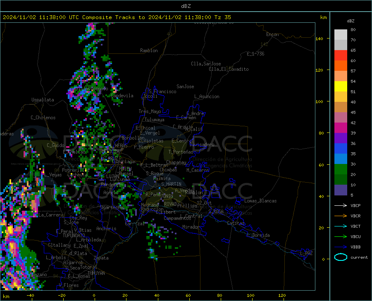Viewport: 372px width, 301px height.
Task: Select the yellow 54 dBZ color swatch
Action: coord(341,87)
